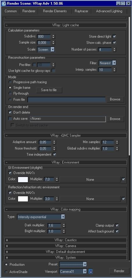Toggle the Store direct light checkbox
The image size is (132, 278).
pos(114,36)
